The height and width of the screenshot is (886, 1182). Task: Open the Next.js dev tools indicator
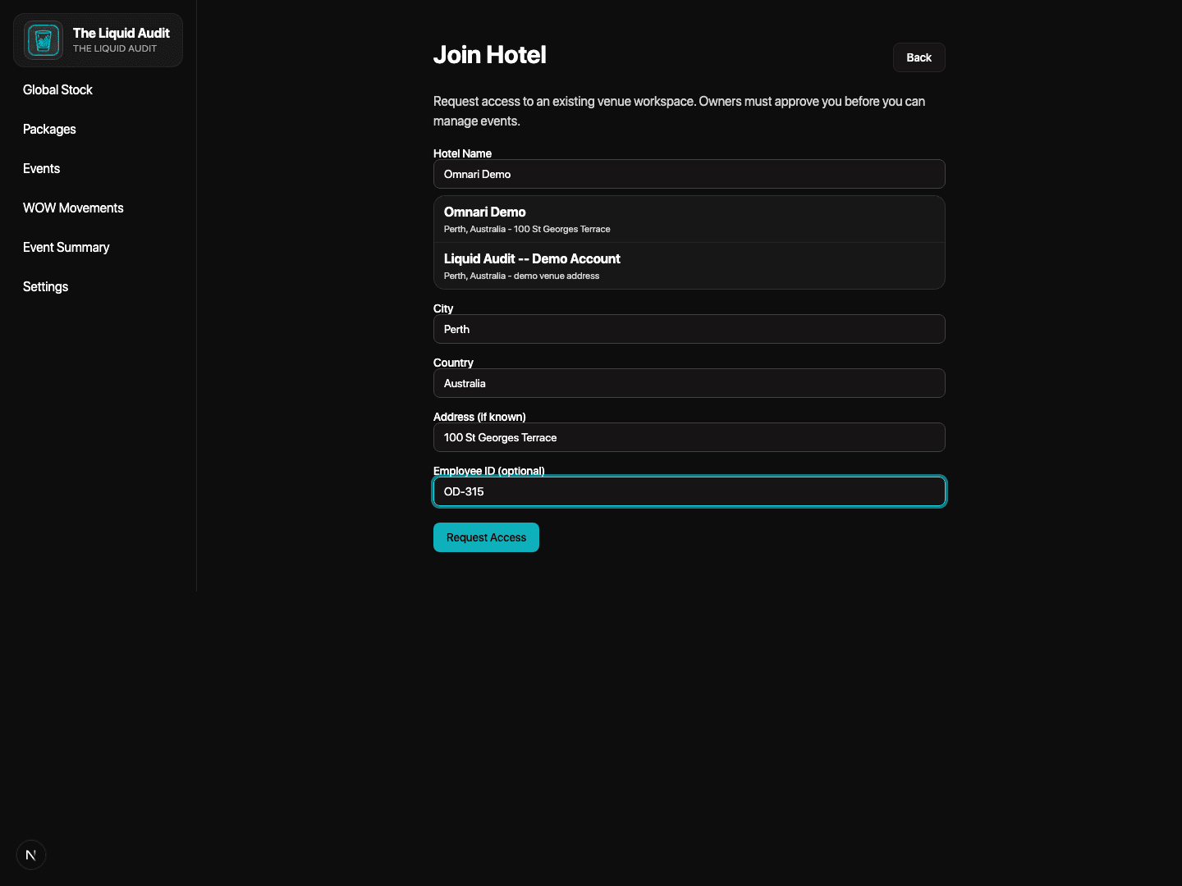pyautogui.click(x=31, y=854)
